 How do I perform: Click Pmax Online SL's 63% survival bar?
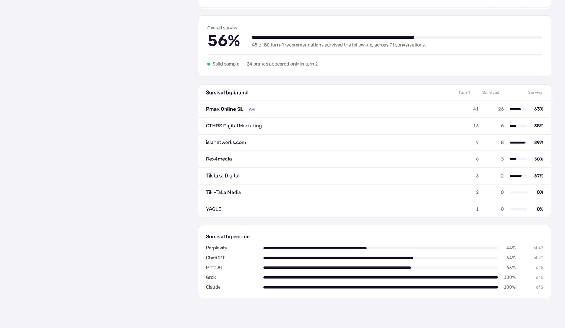tap(518, 109)
